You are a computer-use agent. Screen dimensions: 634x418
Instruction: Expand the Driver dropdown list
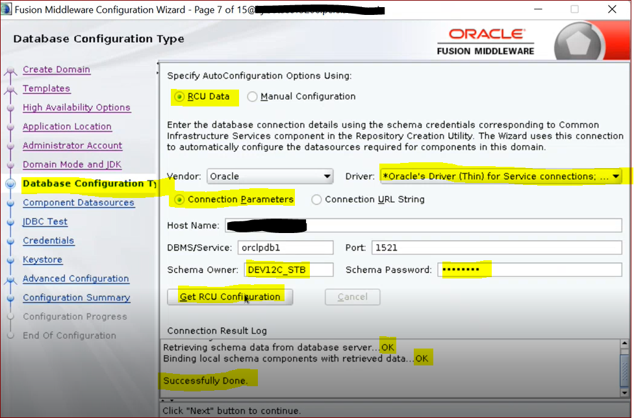(x=501, y=177)
